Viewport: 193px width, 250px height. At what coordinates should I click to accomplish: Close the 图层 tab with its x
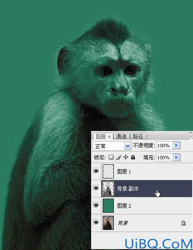click(x=109, y=137)
